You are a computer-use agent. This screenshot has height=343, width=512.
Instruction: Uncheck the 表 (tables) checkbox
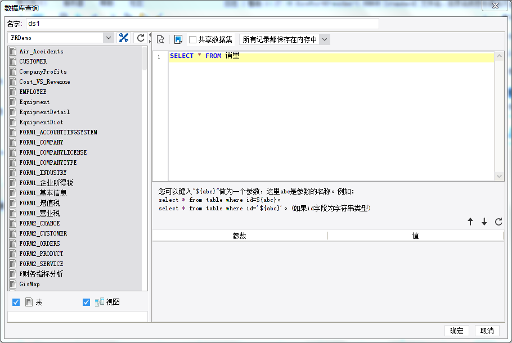(16, 302)
